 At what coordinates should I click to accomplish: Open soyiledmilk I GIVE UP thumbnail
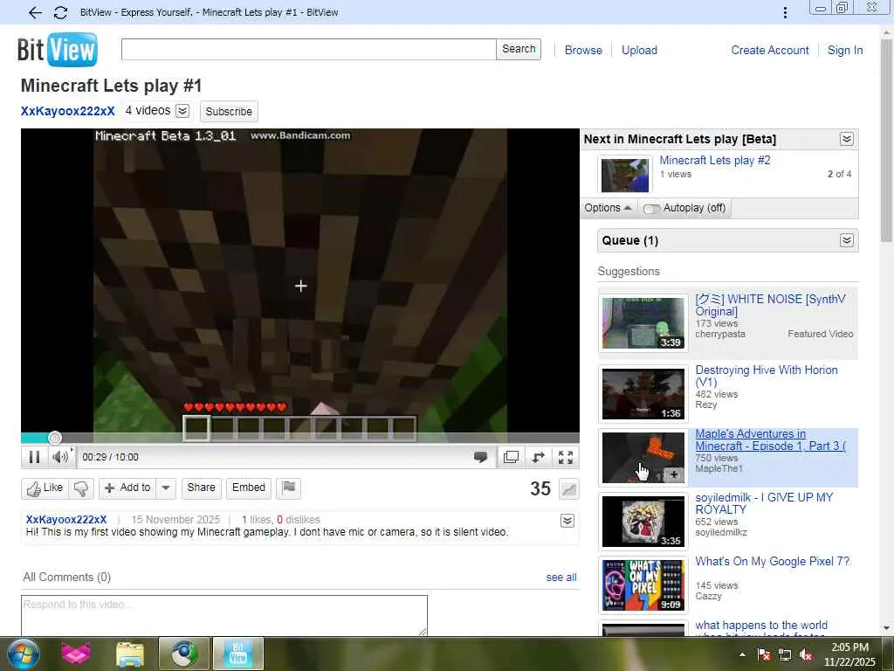tap(643, 522)
